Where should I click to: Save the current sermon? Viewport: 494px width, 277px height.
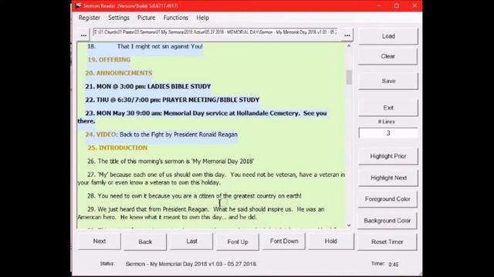(x=388, y=81)
